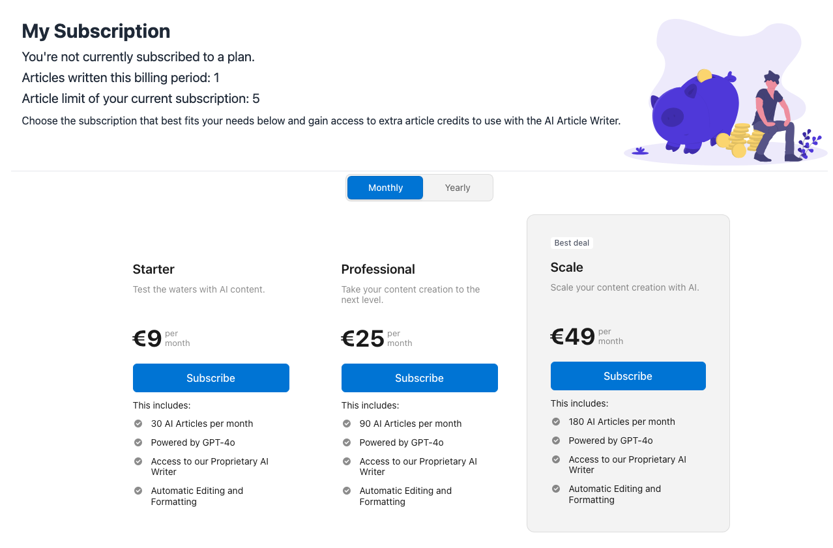Click the Best deal badge
833x548 pixels.
[572, 243]
